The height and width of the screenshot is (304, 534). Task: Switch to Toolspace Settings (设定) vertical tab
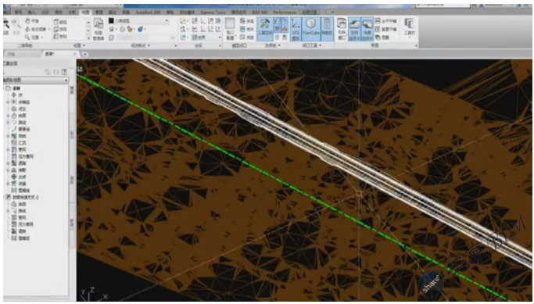[x=72, y=134]
